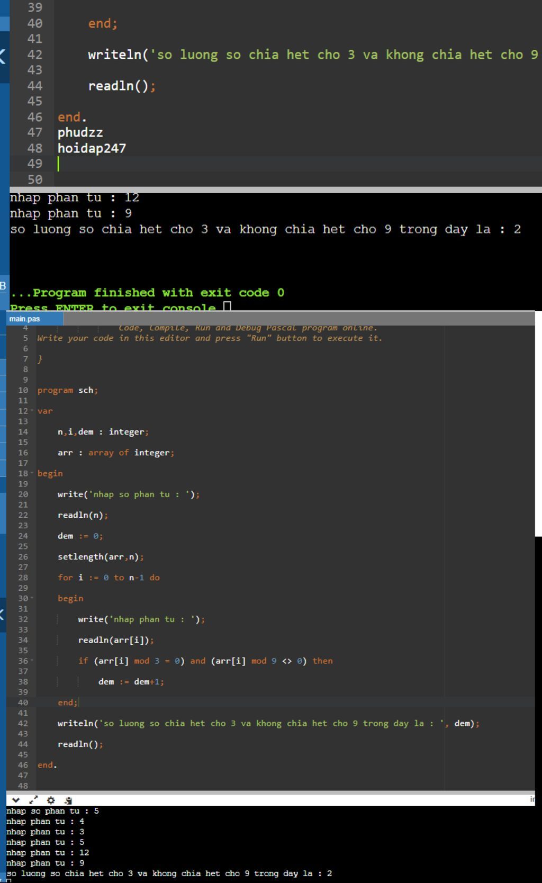The height and width of the screenshot is (883, 542).
Task: Click the B icon on the left sidebar
Action: click(x=3, y=286)
